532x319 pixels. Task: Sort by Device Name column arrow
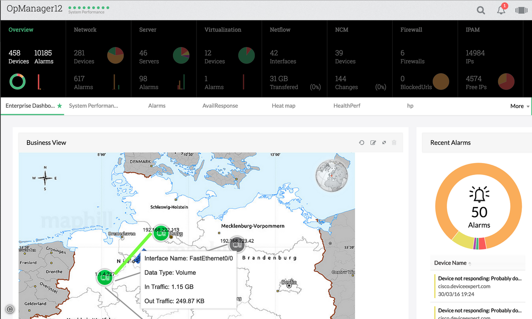tap(470, 263)
